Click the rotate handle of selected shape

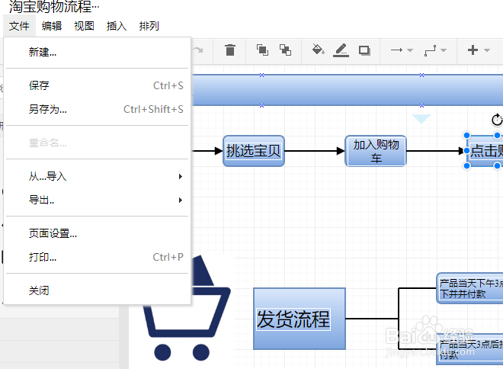497,120
